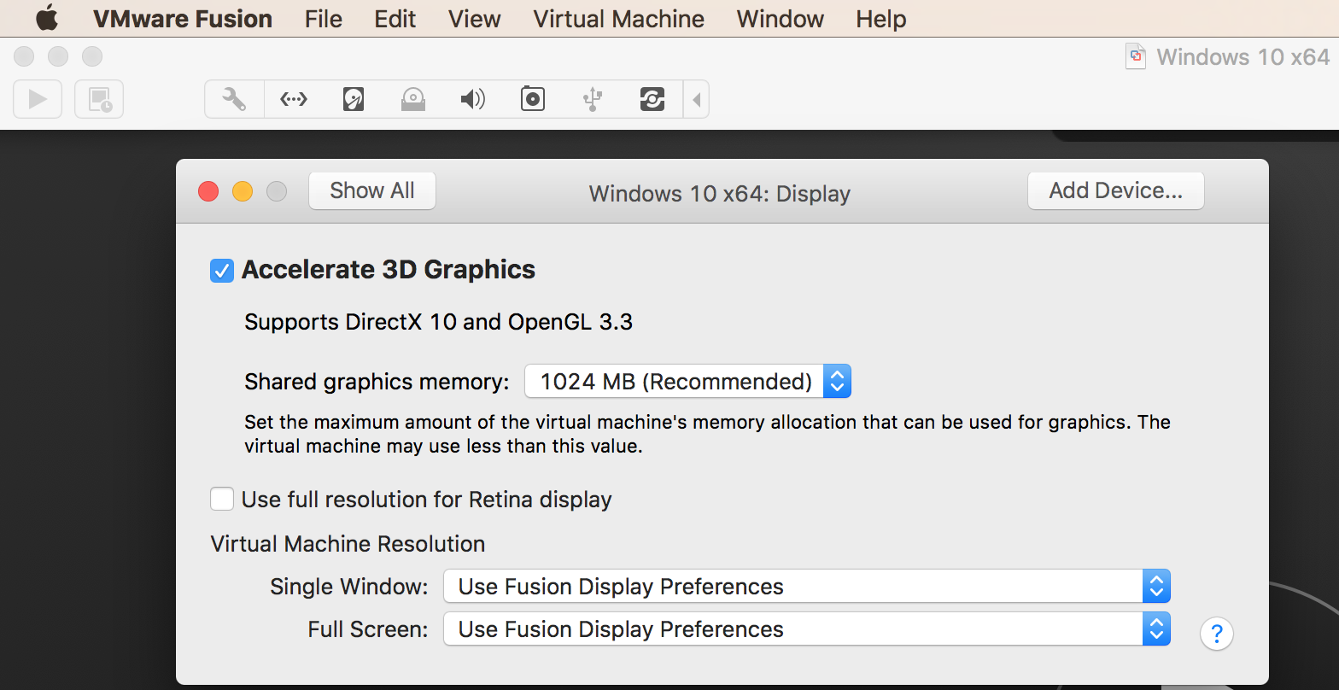Viewport: 1339px width, 690px height.
Task: Click the hard disk toolbar icon
Action: (354, 99)
